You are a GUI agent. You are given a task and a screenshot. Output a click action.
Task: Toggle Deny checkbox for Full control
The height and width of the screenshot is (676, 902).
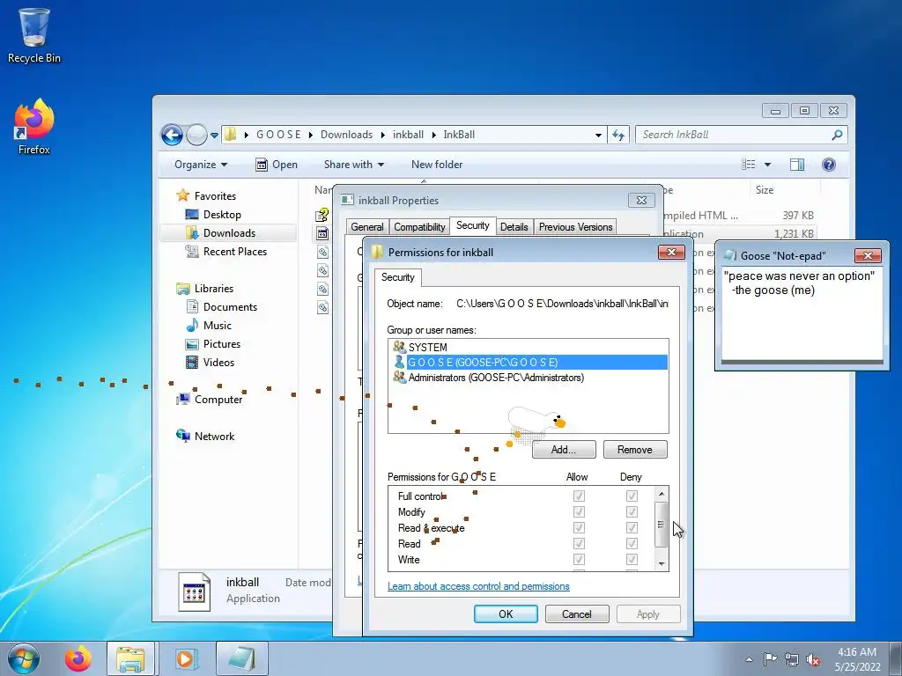[632, 496]
